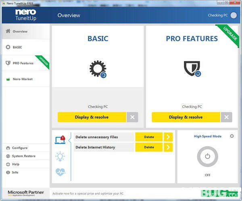Open the Help entry
Screen dimensions: 242x201
coord(26,164)
